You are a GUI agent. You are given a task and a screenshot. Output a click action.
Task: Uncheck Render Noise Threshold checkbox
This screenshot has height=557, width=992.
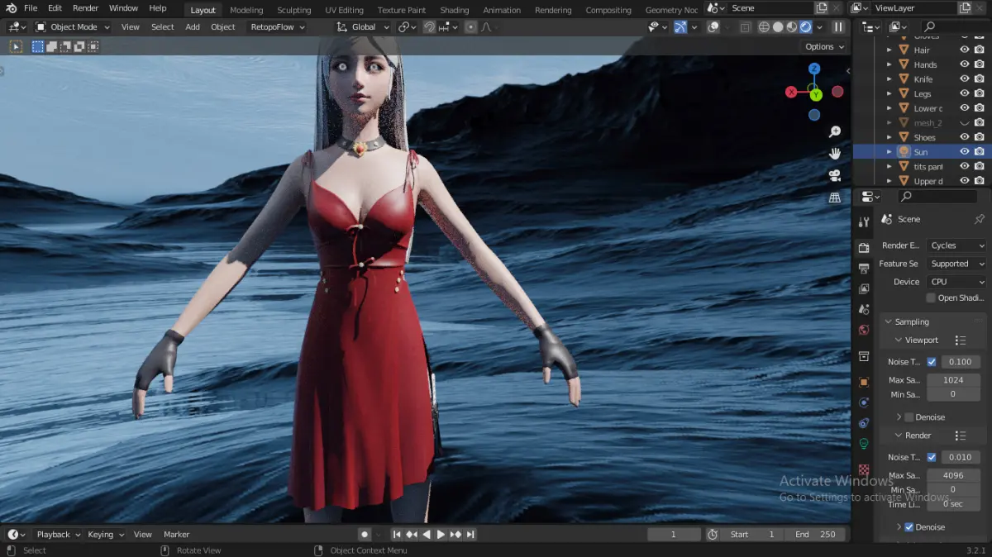tap(932, 457)
